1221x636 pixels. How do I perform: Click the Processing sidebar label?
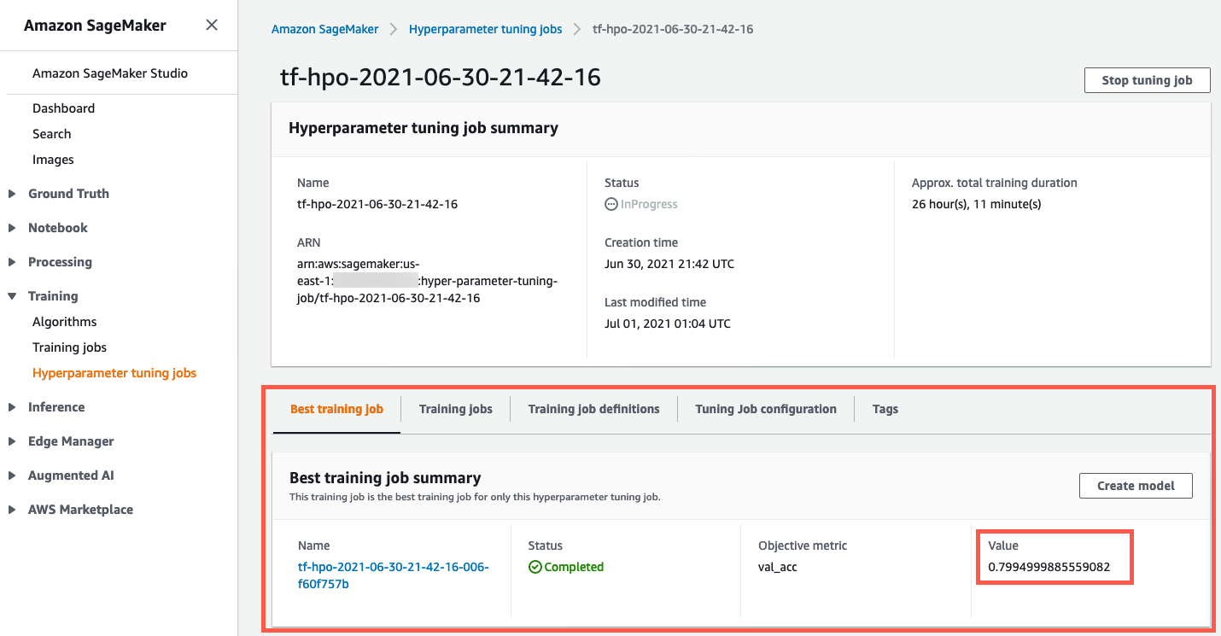tap(60, 262)
